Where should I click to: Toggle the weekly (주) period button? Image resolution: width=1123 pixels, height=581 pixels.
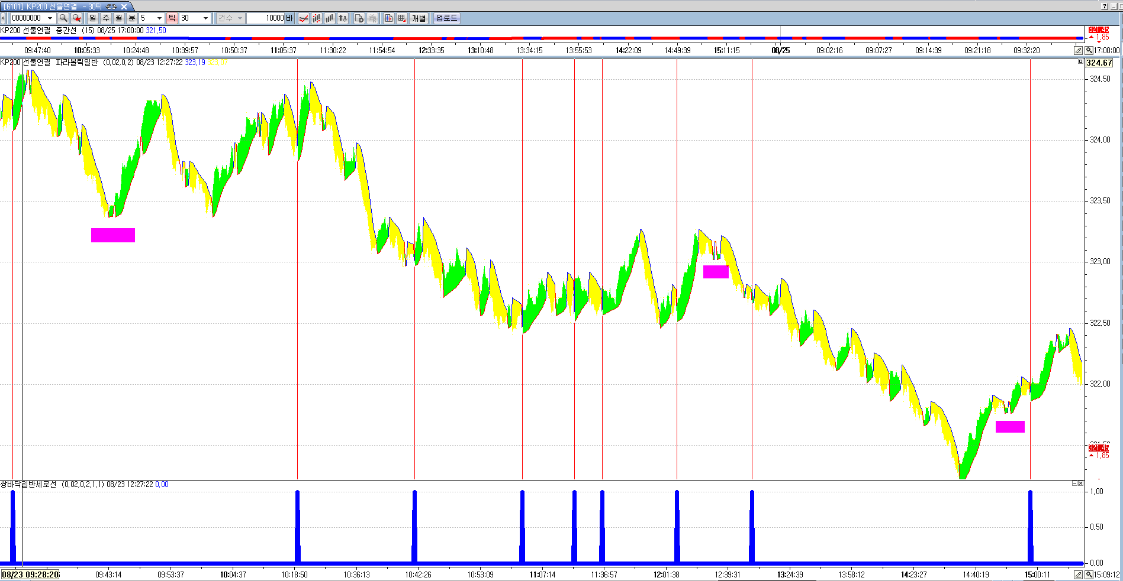(x=106, y=18)
